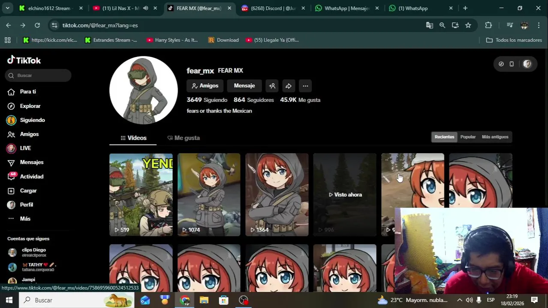Open the Chrome apps grid icon
This screenshot has width=548, height=308.
(x=7, y=40)
